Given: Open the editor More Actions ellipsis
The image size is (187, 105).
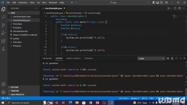Looking at the screenshot, I should click(x=184, y=8).
